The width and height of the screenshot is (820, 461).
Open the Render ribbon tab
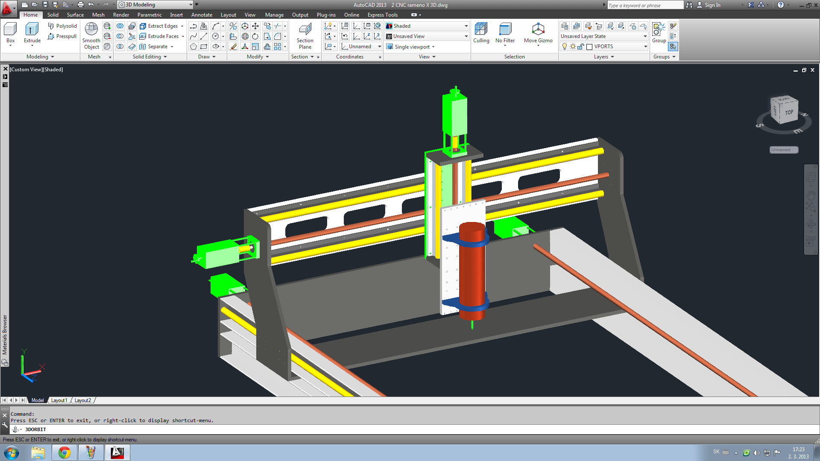pyautogui.click(x=121, y=15)
